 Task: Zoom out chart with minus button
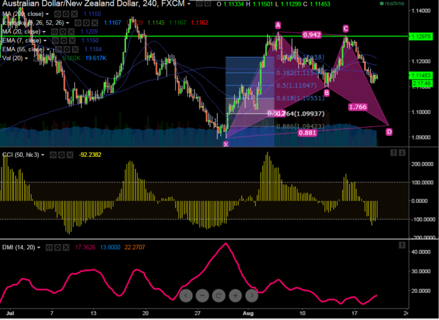point(202,295)
